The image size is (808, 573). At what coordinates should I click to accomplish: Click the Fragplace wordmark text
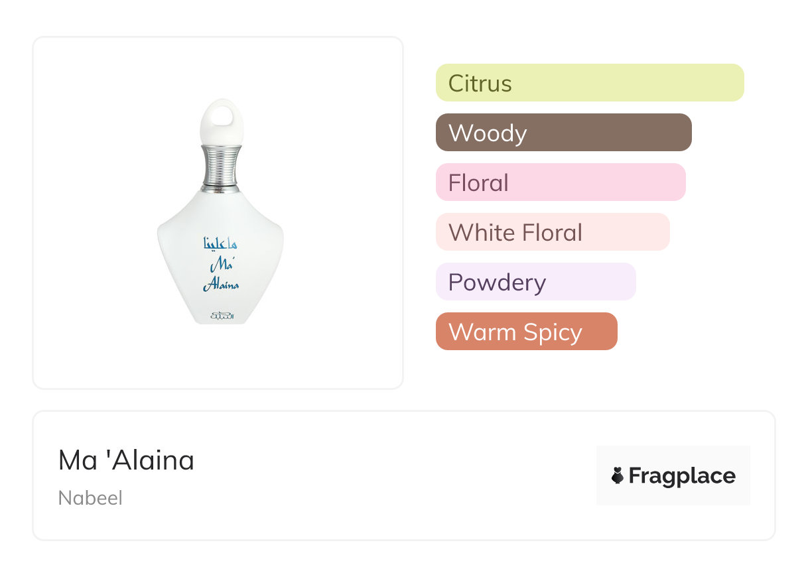[x=681, y=476]
